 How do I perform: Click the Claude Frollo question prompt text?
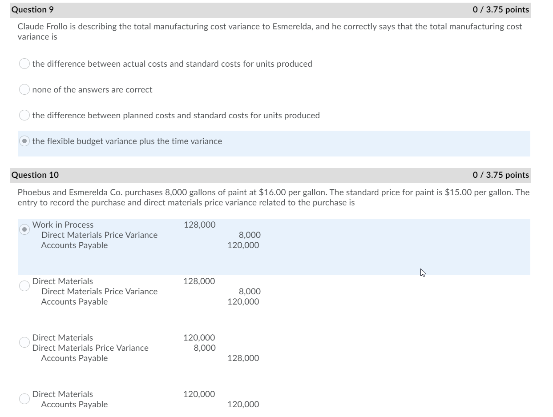[x=270, y=32]
